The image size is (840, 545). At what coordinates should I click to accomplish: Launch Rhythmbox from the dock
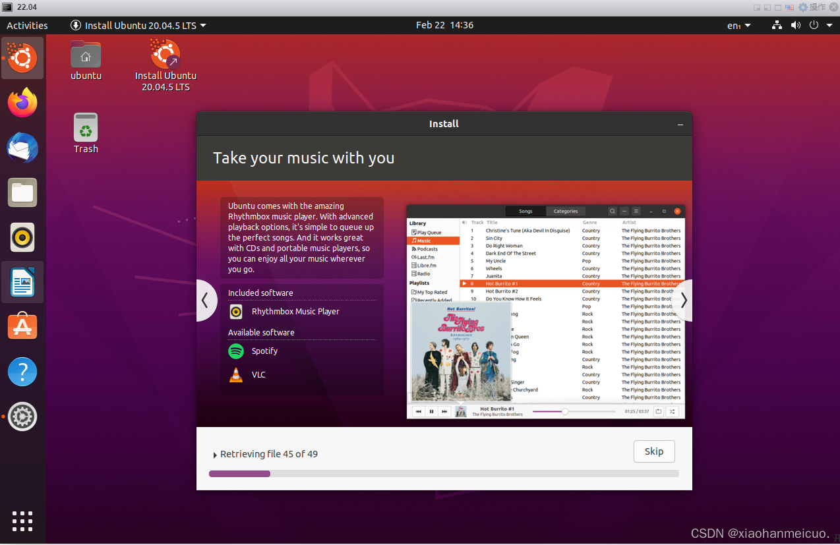tap(22, 237)
